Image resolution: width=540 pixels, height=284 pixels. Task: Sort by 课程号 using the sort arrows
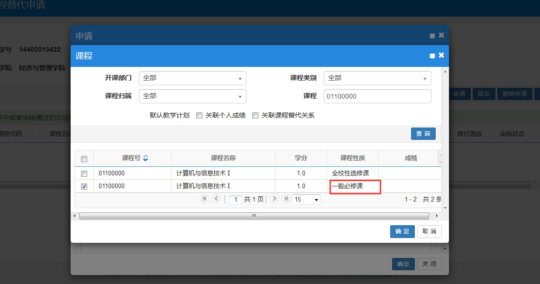tap(146, 158)
